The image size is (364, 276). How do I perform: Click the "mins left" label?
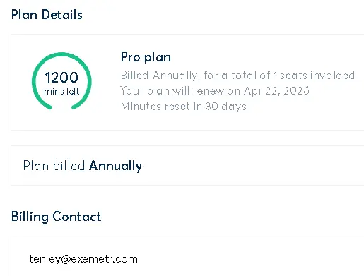pos(61,91)
